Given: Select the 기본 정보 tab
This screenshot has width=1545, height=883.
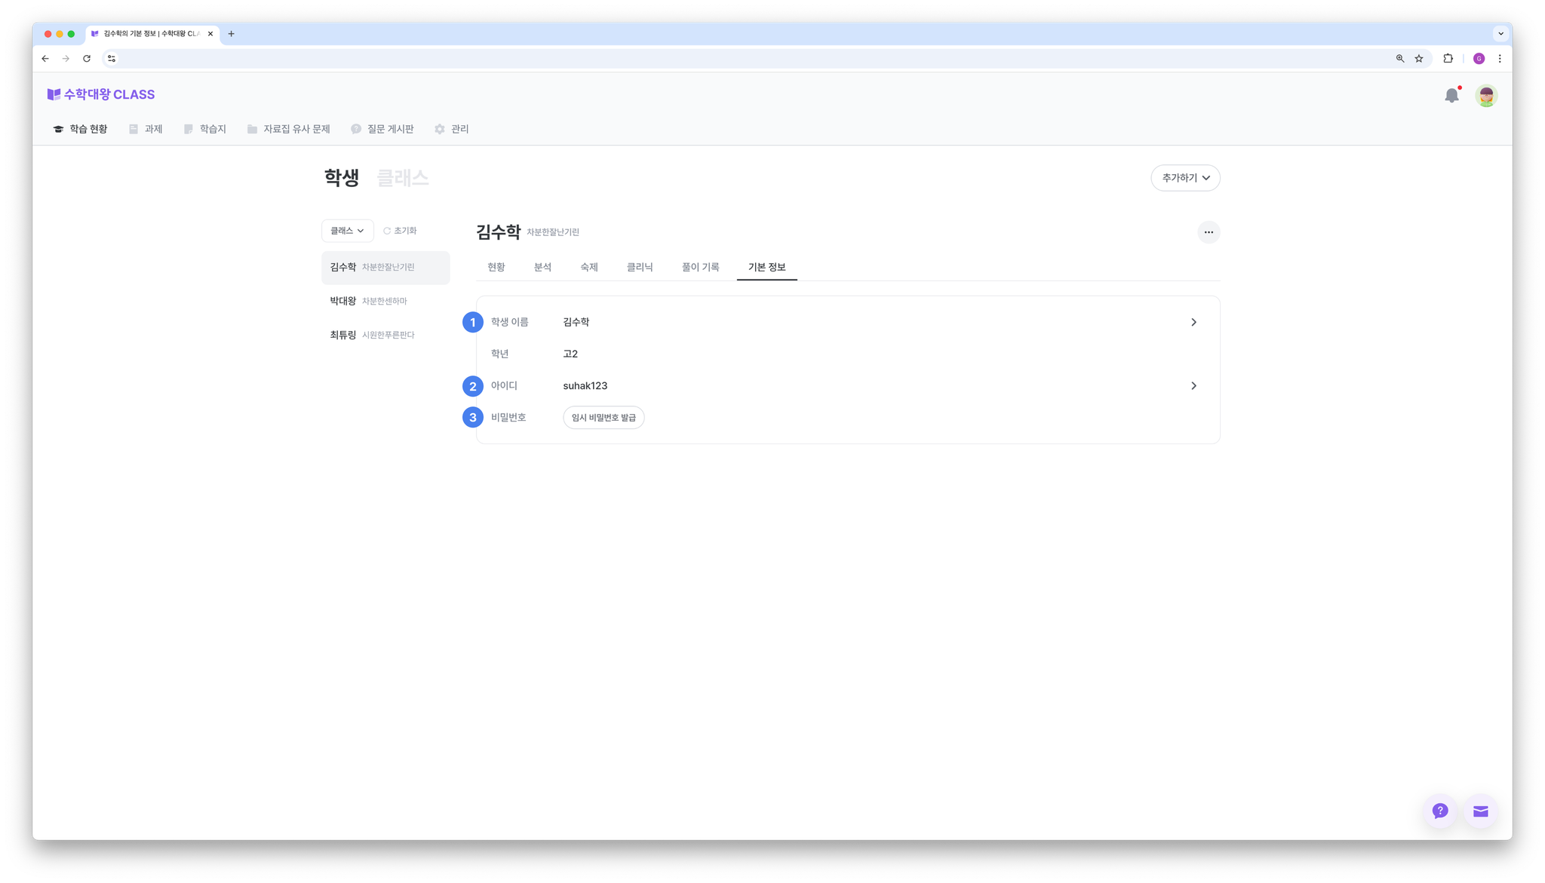Looking at the screenshot, I should click(767, 267).
